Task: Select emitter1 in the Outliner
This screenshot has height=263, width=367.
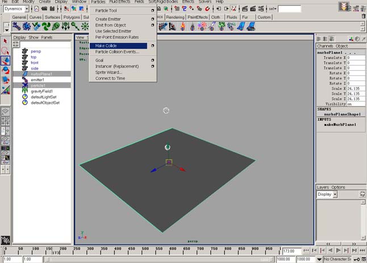Action: tap(37, 80)
